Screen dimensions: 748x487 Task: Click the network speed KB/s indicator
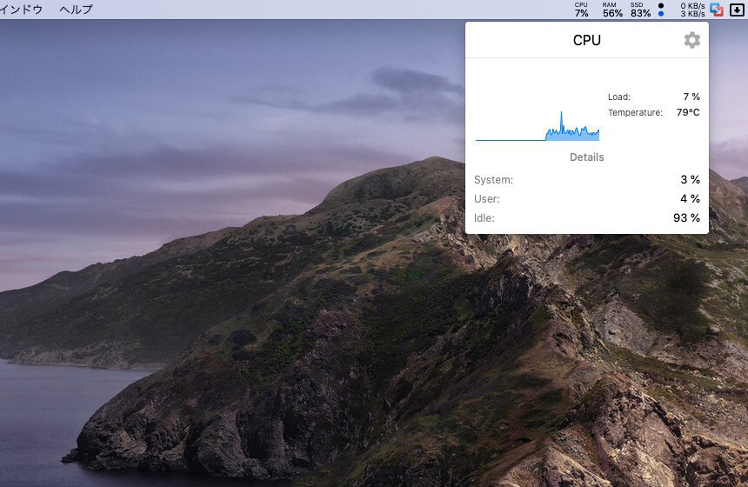(692, 10)
